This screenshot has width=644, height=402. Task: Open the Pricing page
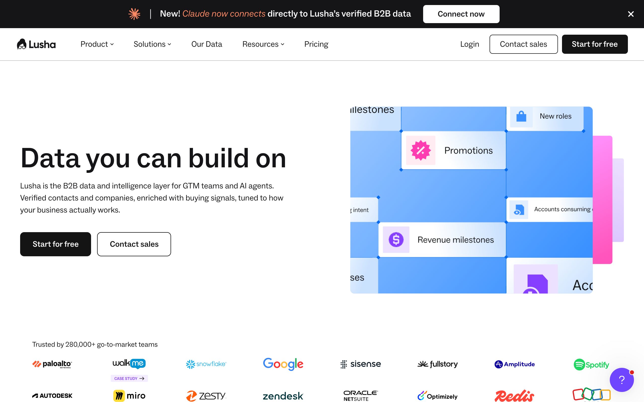pos(316,44)
